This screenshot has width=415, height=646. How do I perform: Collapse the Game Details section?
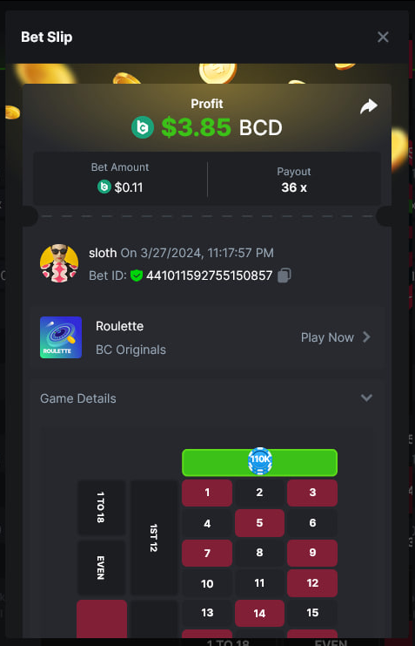tap(366, 398)
